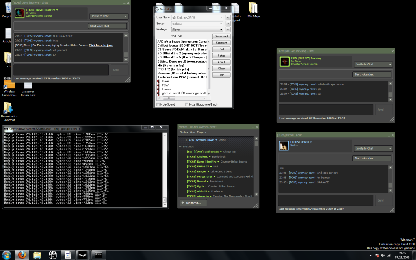Screen dimensions: 416x260
Task: Open the User Name dropdown in Ventrilo
Action: 221,17
